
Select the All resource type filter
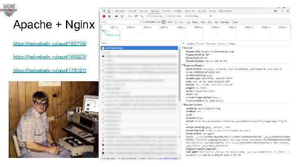[x=163, y=22]
